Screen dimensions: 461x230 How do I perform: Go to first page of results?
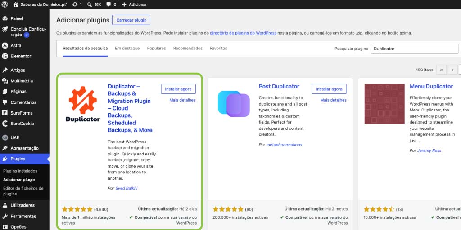441,70
